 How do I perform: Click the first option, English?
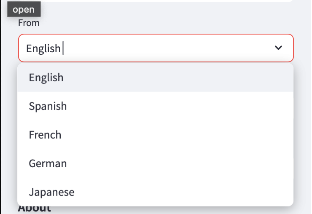click(156, 78)
